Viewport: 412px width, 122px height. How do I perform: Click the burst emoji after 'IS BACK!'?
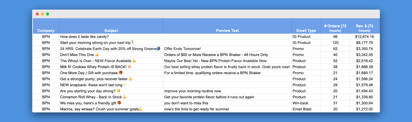coord(130,67)
